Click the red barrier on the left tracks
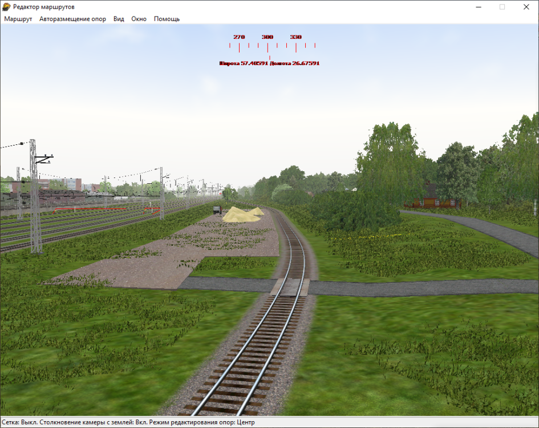Viewport: 539px width, 428px height. pyautogui.click(x=152, y=209)
